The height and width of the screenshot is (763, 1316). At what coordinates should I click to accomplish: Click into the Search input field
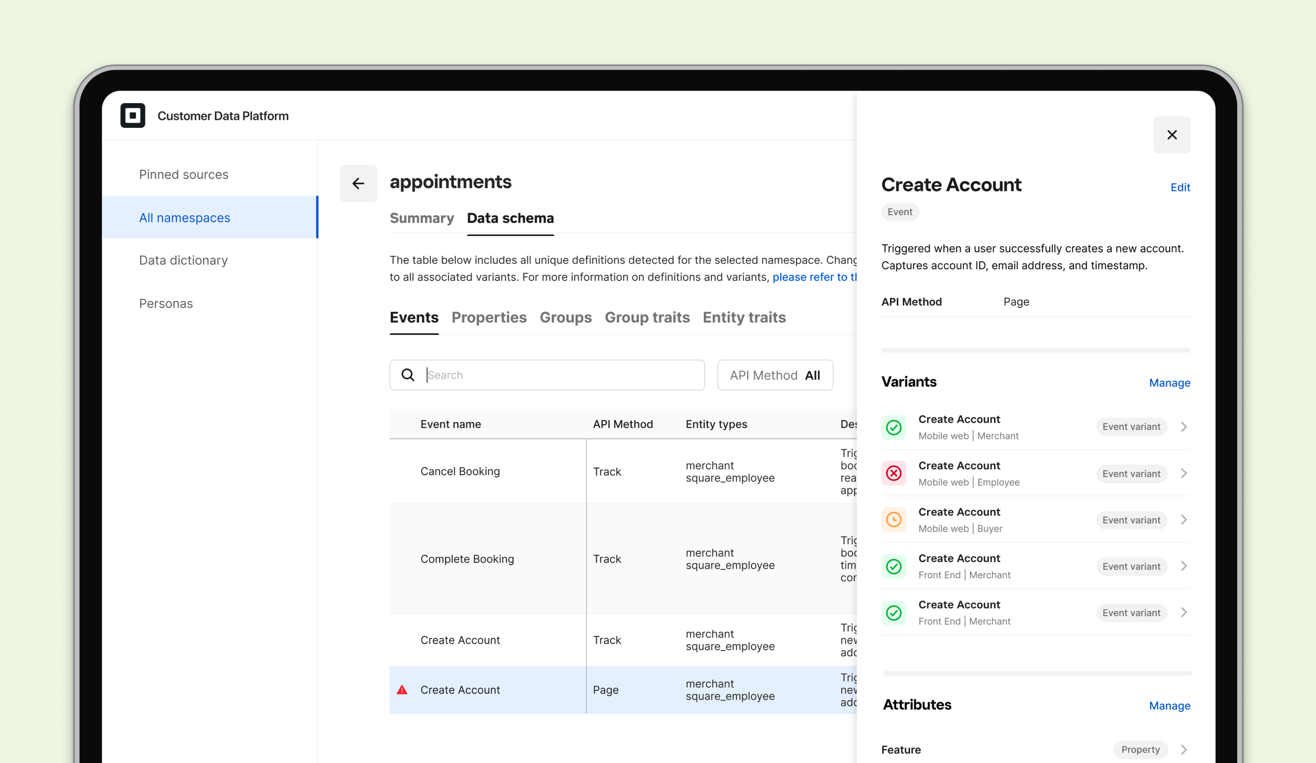(x=558, y=375)
